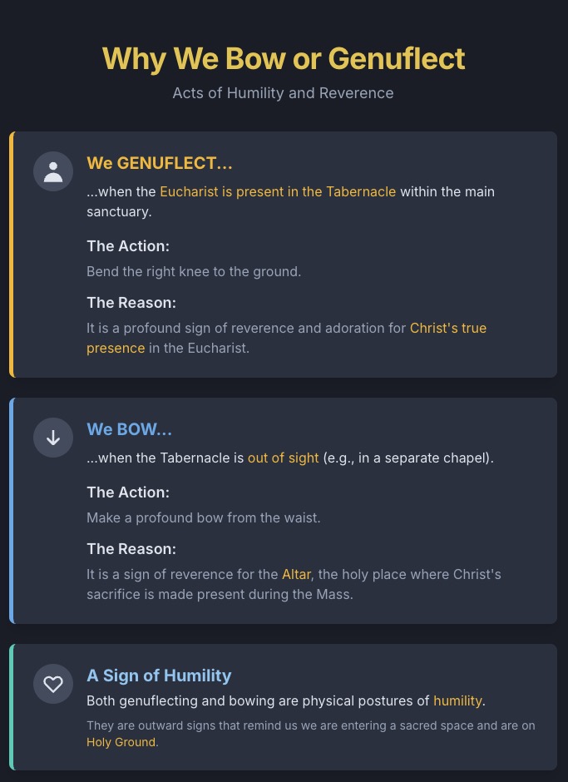Click the 'Acts of Humility and Reverence' subtitle
568x782 pixels.
point(284,93)
